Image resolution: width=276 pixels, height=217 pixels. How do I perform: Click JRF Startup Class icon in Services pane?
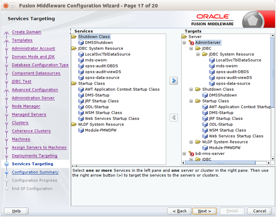(x=81, y=101)
